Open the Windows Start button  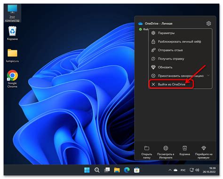[x=87, y=170]
